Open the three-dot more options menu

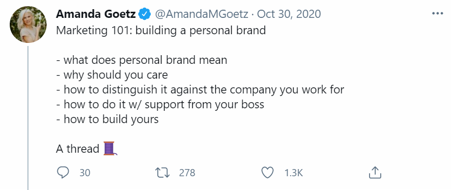pyautogui.click(x=438, y=13)
